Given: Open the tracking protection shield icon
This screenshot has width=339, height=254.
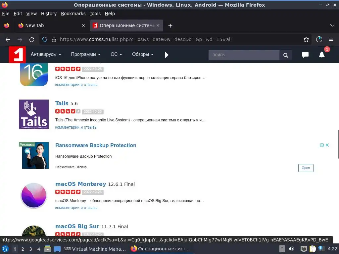Looking at the screenshot, I should tap(45, 40).
